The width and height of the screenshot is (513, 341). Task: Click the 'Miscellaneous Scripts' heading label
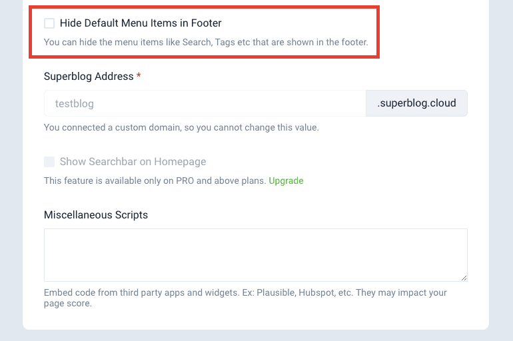[96, 215]
